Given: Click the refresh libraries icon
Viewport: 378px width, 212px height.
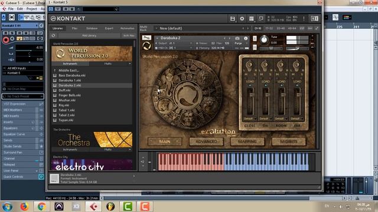Looking at the screenshot, I should tap(54, 35).
